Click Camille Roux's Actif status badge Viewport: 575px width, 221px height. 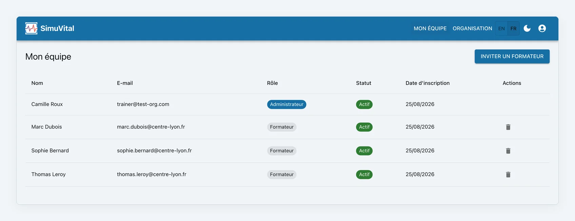[364, 104]
